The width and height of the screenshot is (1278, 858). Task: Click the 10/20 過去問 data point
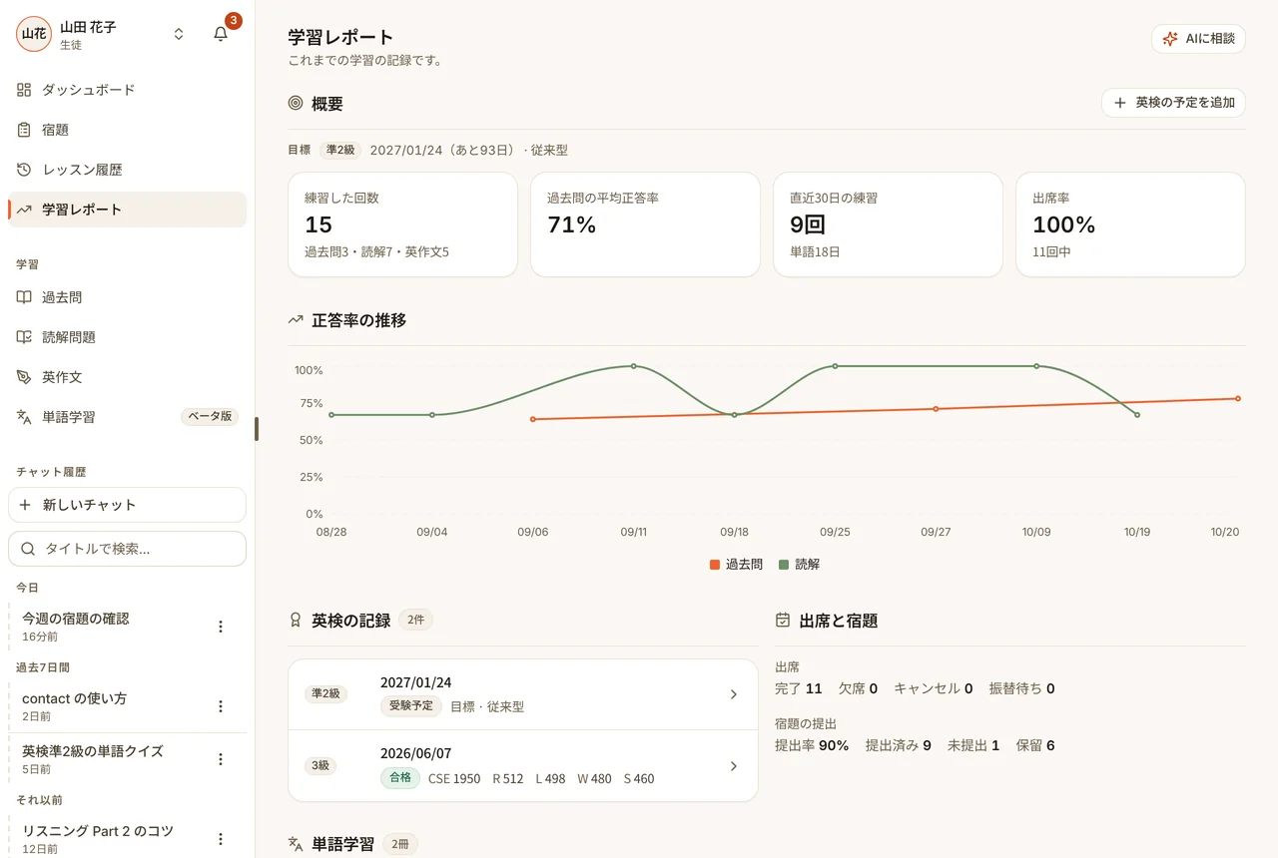pos(1238,398)
